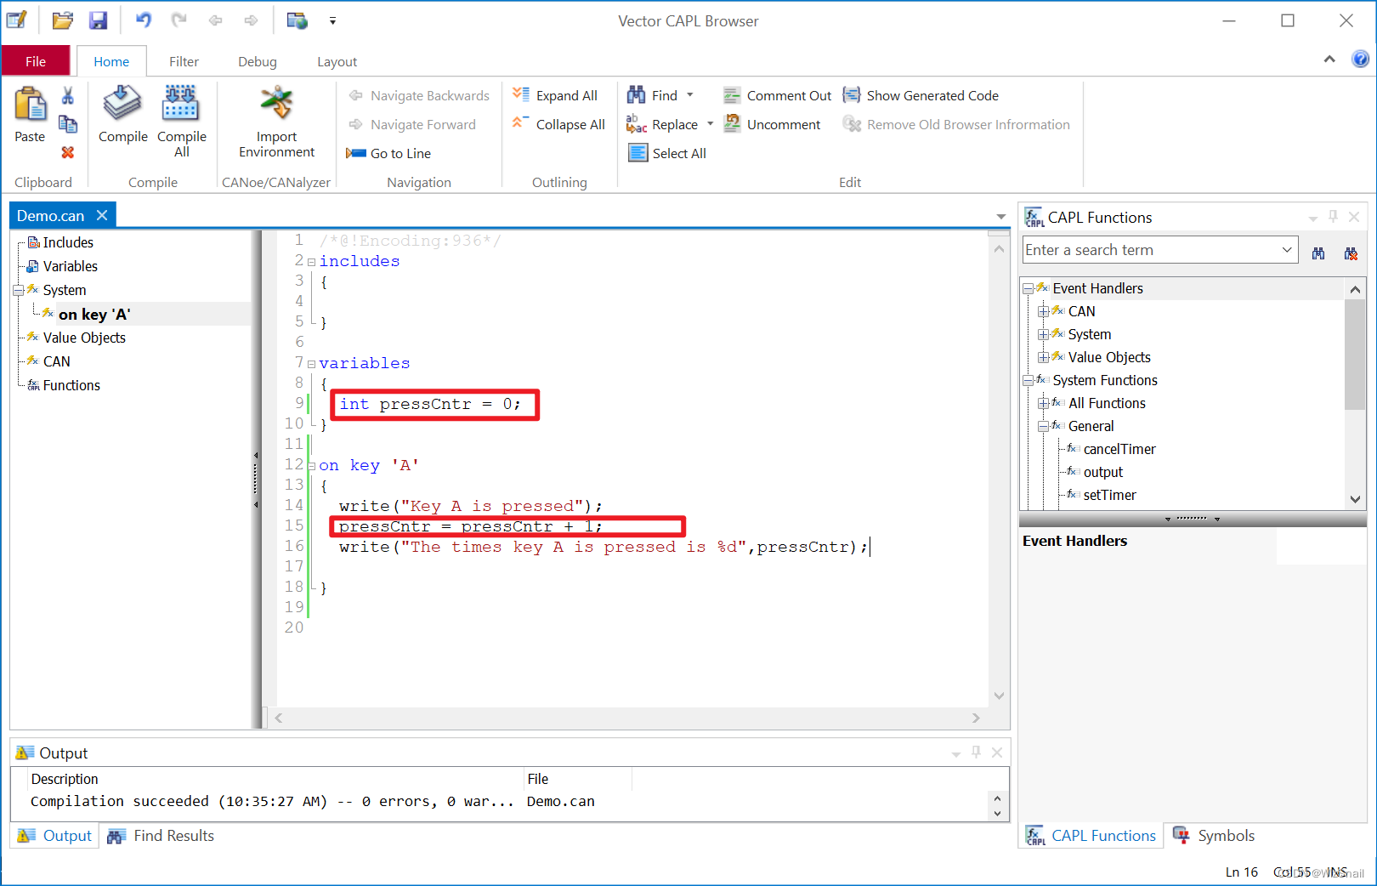1377x886 pixels.
Task: Select on key 'A' tree item
Action: pyautogui.click(x=94, y=314)
